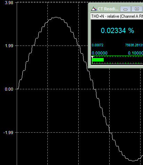Click the 75838.26131 maximum value
The width and height of the screenshot is (143, 165).
(x=134, y=45)
